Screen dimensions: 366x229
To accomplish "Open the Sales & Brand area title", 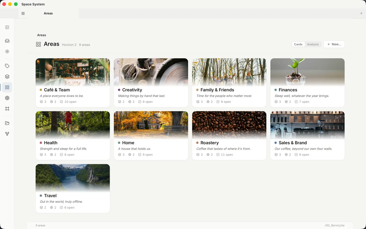I will point(293,143).
